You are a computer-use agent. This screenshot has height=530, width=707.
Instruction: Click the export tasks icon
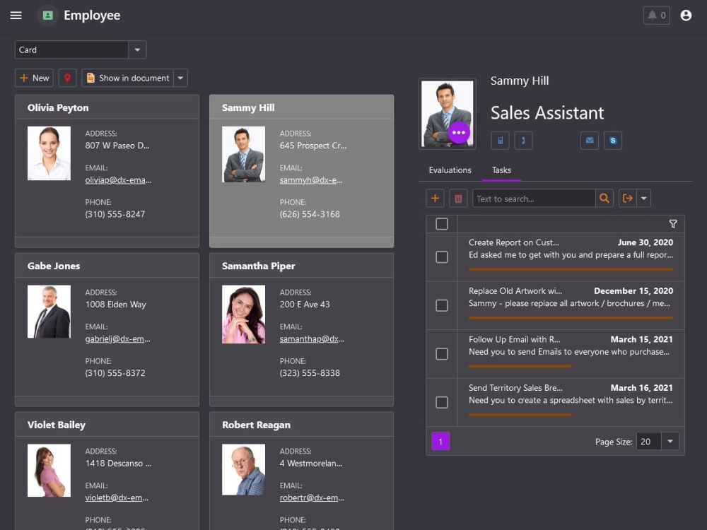tap(628, 199)
